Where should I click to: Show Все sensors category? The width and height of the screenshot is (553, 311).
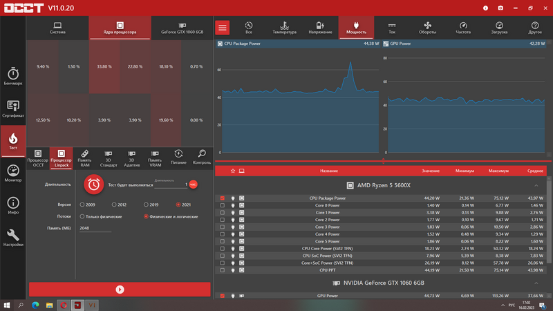pos(249,28)
